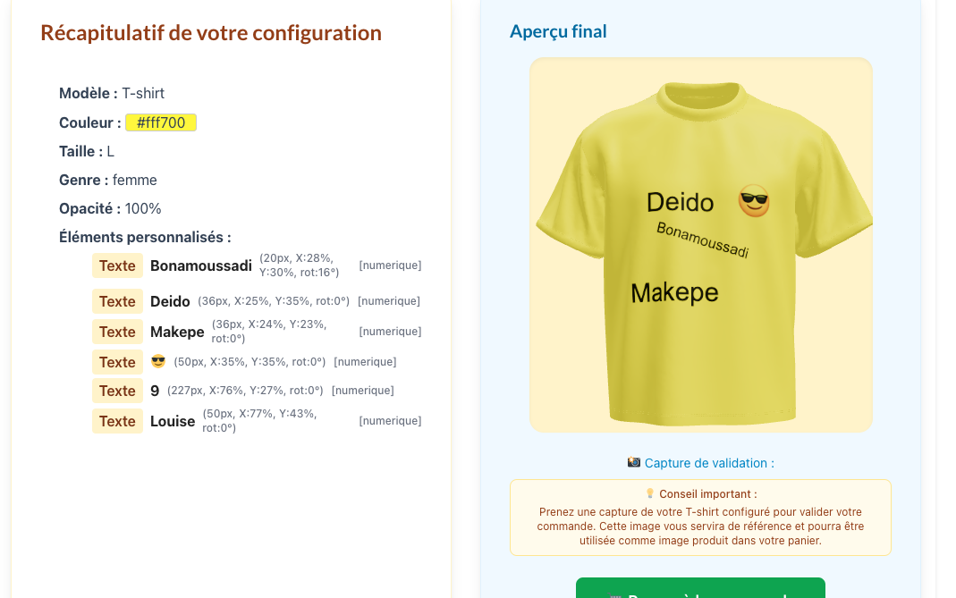Click the sunglasses emoji on the T-shirt preview
The image size is (956, 598).
(753, 202)
